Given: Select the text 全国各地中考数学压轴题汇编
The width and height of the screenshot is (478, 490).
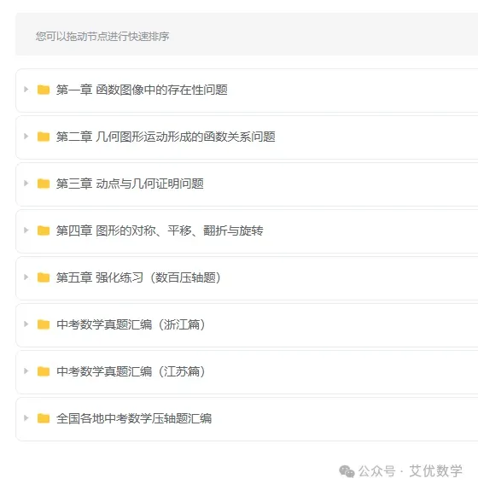Looking at the screenshot, I should (134, 418).
